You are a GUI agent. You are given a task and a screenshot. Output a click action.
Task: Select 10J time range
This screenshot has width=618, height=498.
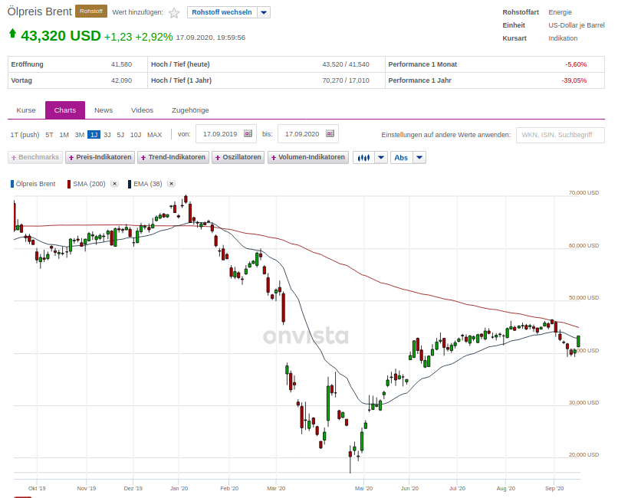136,135
